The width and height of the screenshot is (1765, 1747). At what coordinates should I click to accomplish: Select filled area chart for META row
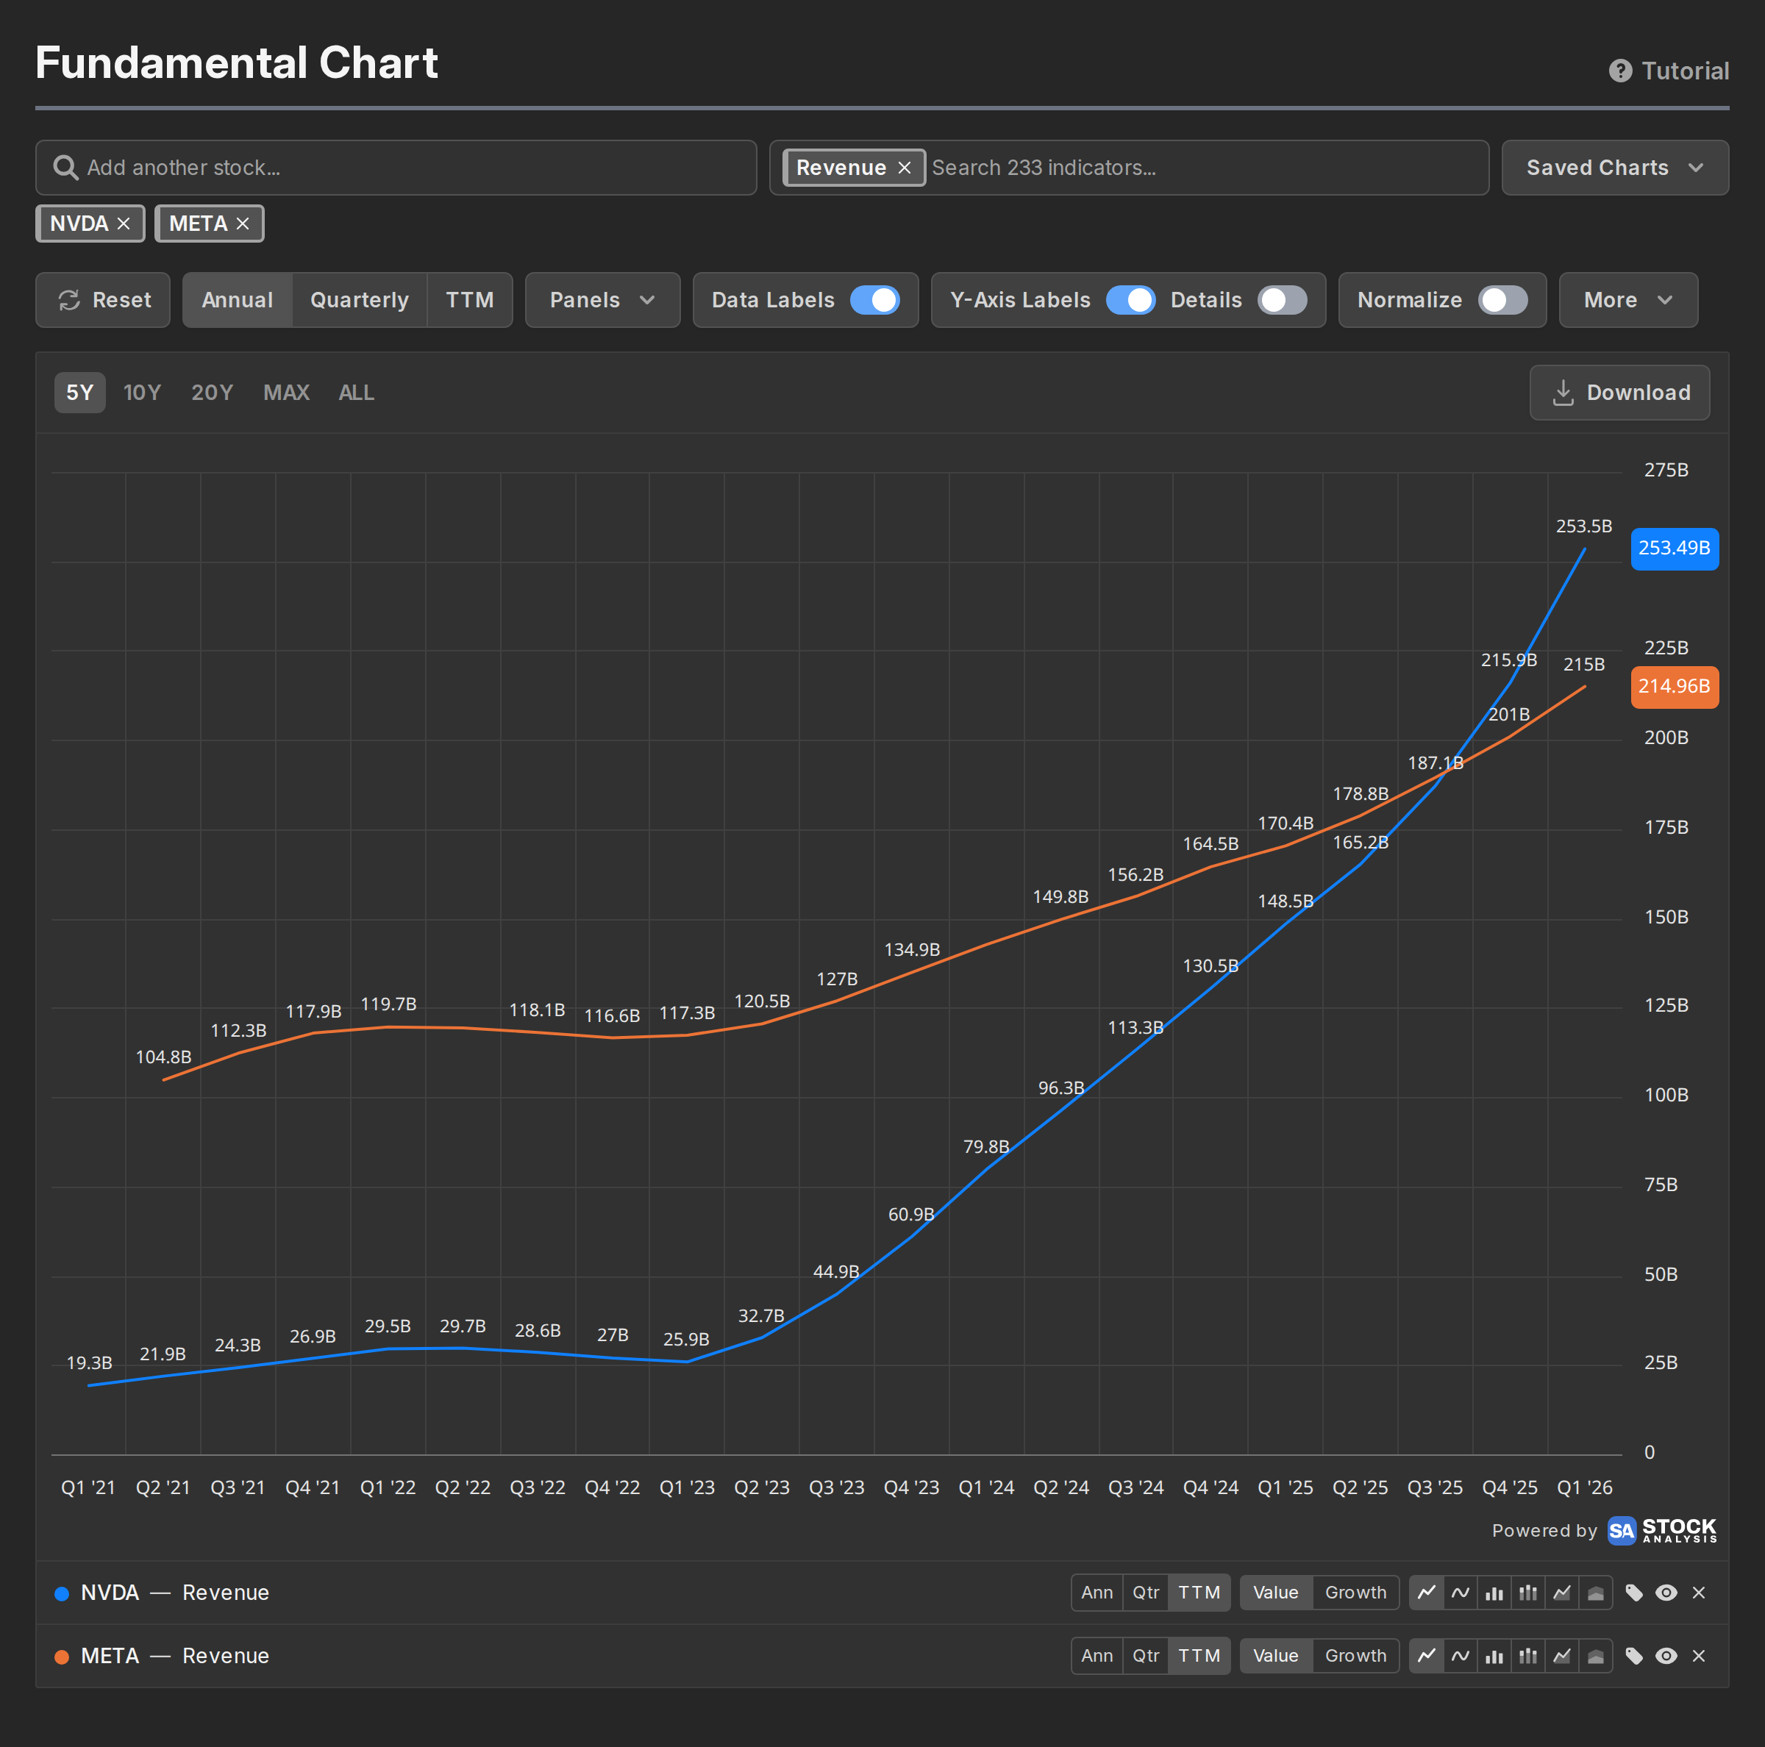click(x=1596, y=1656)
